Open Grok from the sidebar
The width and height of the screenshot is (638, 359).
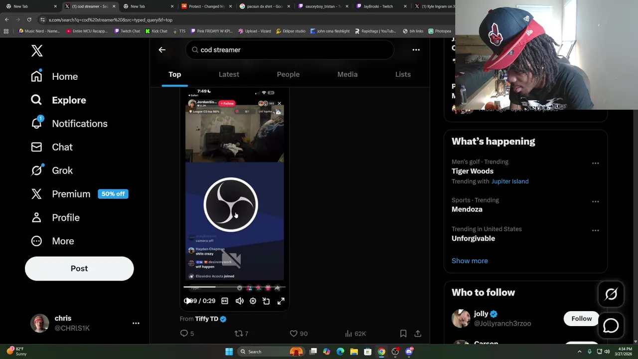(51, 171)
